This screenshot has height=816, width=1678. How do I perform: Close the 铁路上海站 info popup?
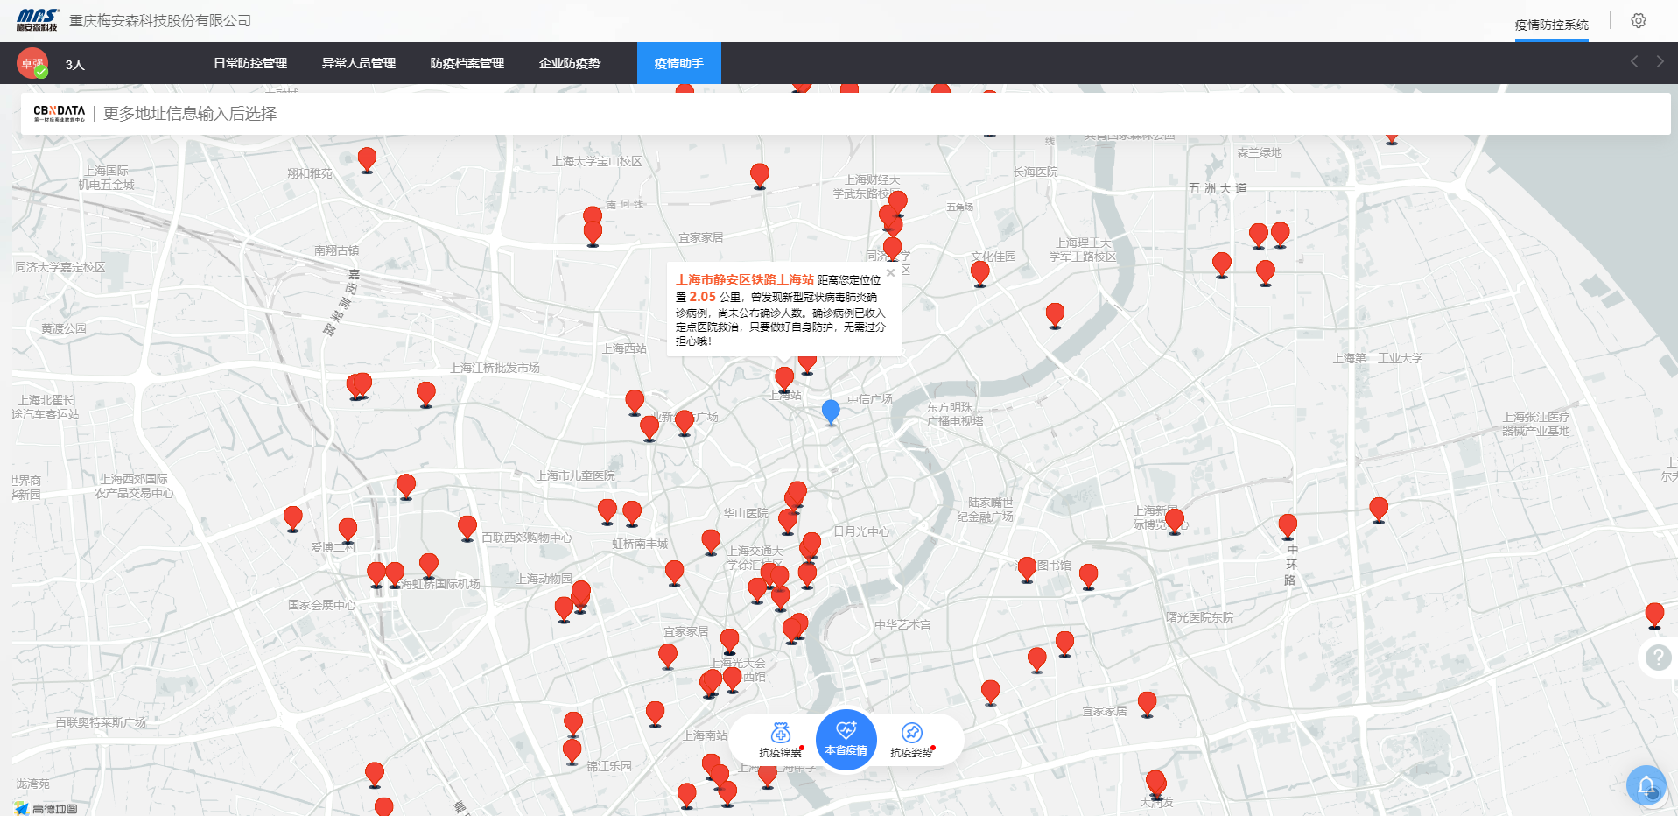click(890, 272)
